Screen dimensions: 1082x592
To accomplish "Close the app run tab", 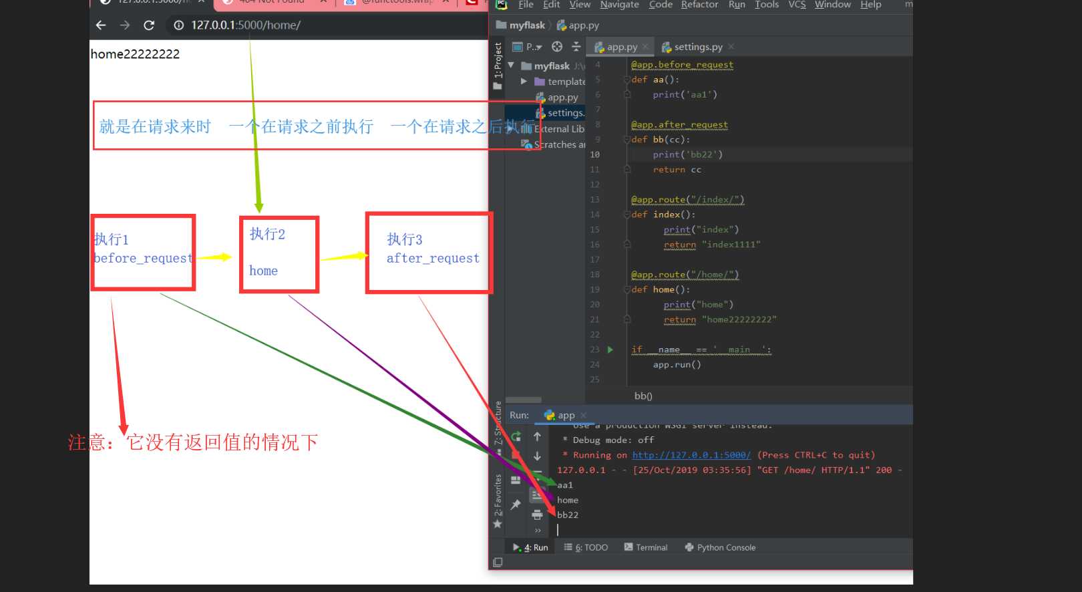I will coord(583,415).
